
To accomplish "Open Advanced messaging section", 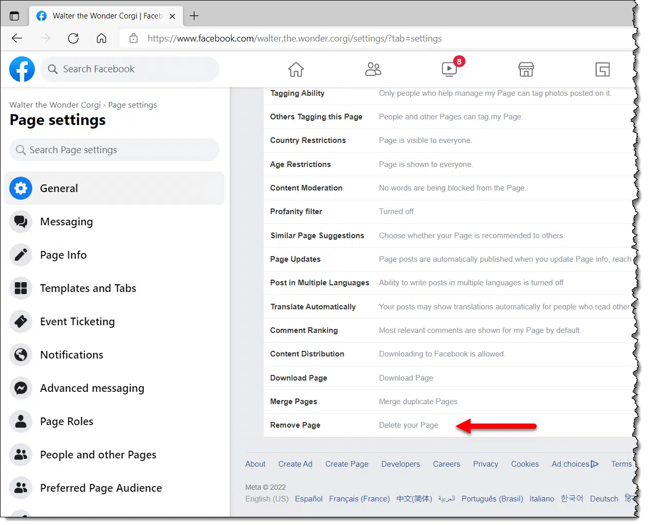I will [114, 388].
